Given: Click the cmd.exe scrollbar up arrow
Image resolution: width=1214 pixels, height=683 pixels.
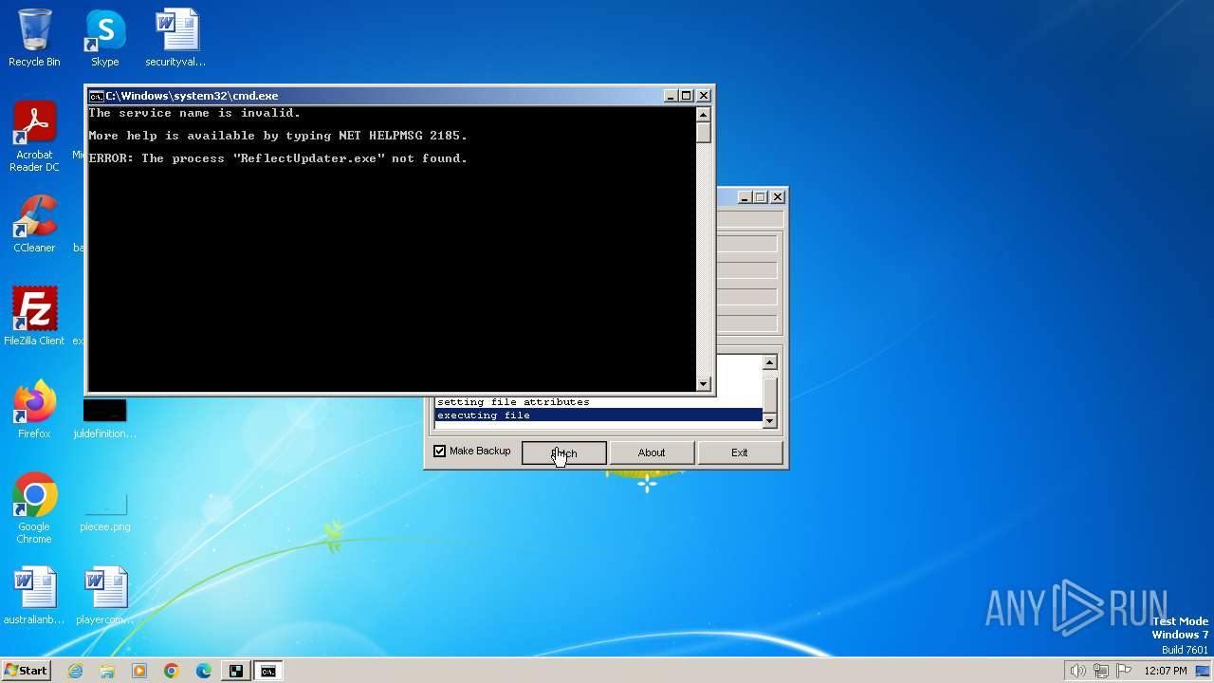Looking at the screenshot, I should 704,115.
